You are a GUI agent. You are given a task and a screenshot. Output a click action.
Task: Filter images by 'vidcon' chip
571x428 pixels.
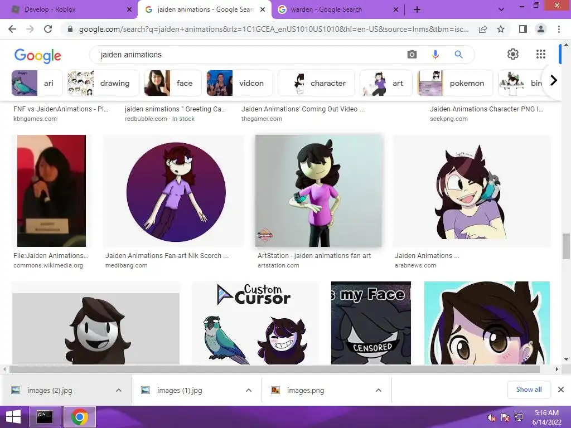point(240,83)
